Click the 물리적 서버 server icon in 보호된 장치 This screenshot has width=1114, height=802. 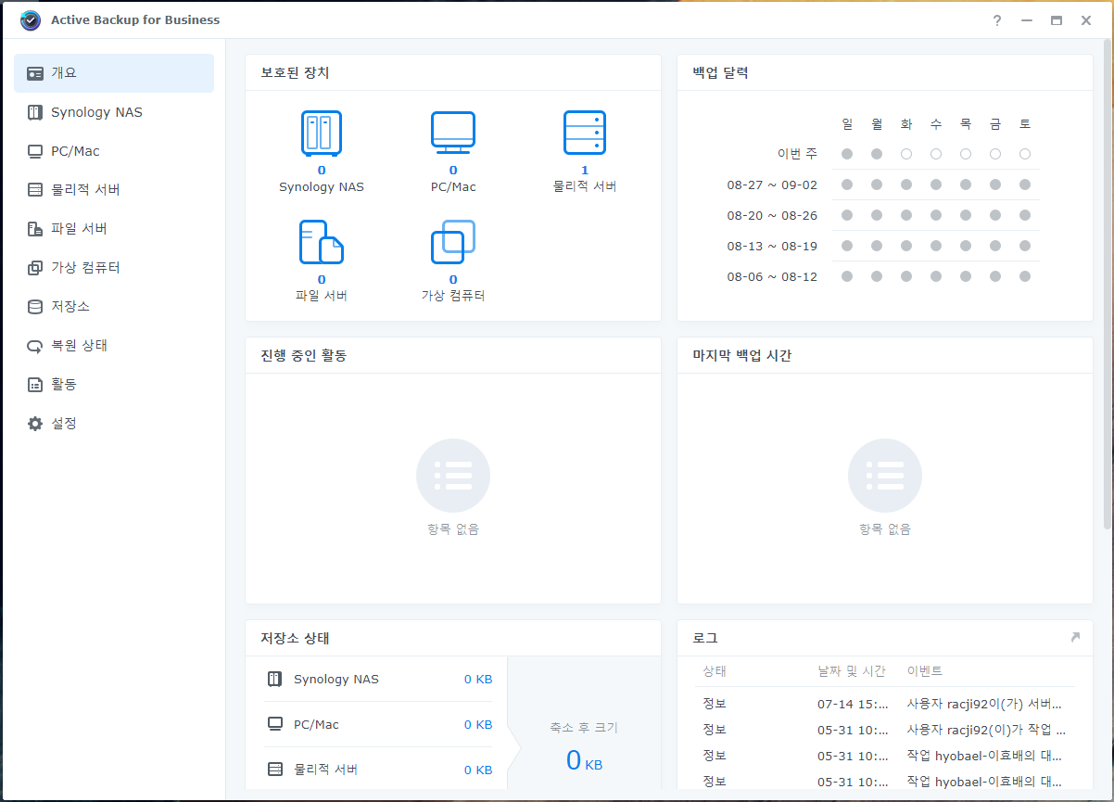click(x=585, y=133)
